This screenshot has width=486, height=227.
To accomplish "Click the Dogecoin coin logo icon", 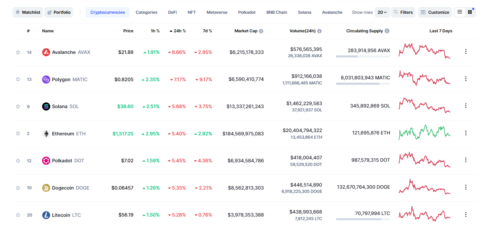I will [x=46, y=188].
